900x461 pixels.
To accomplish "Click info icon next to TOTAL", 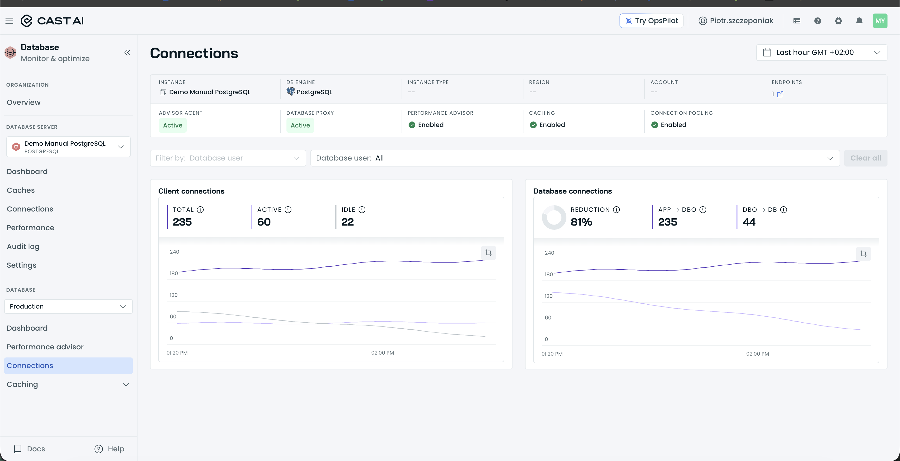I will click(200, 210).
